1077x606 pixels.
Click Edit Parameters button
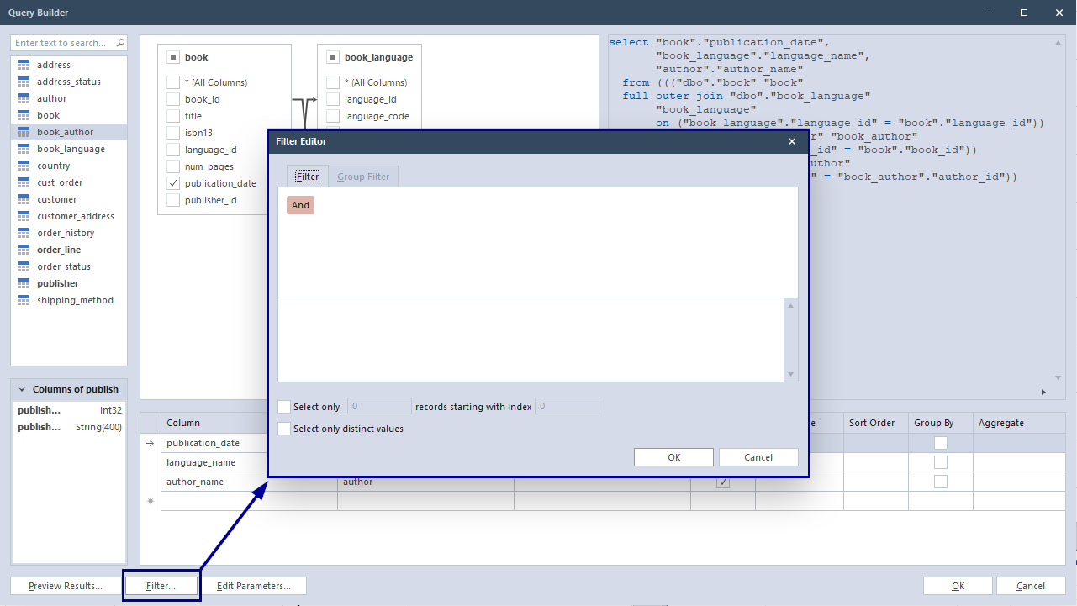pos(254,586)
